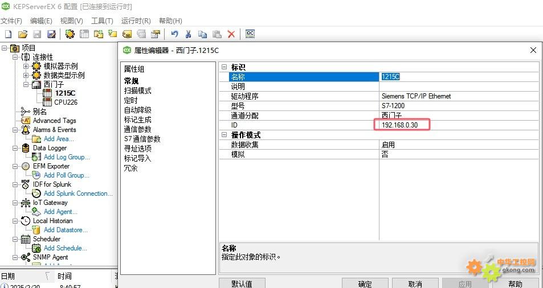Collapse the 操作模式 property section
Image resolution: width=543 pixels, height=288 pixels.
pyautogui.click(x=224, y=135)
